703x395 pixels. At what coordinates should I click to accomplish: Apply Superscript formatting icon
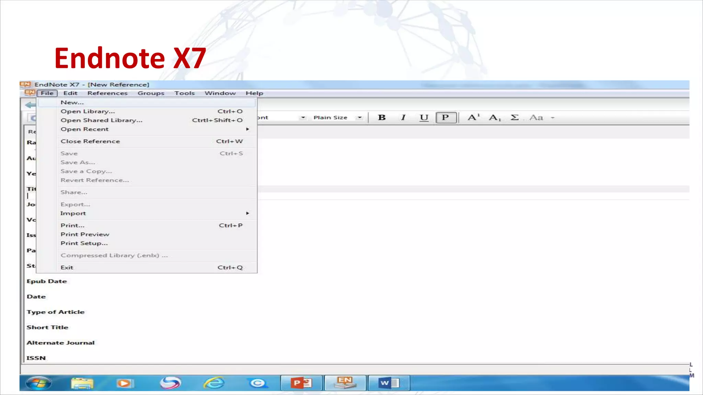click(x=474, y=118)
